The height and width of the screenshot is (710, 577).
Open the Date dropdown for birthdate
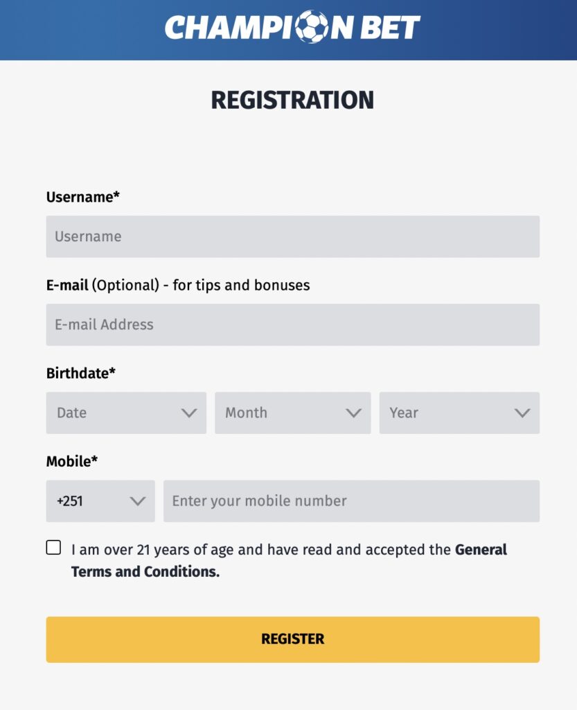pos(126,413)
